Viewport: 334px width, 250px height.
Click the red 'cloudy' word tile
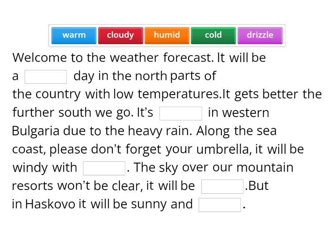(x=120, y=35)
